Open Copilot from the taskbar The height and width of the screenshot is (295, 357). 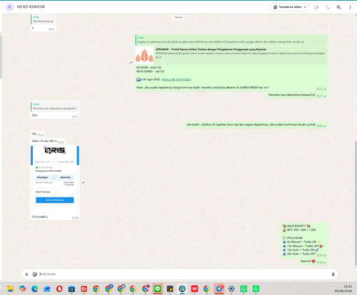23,289
